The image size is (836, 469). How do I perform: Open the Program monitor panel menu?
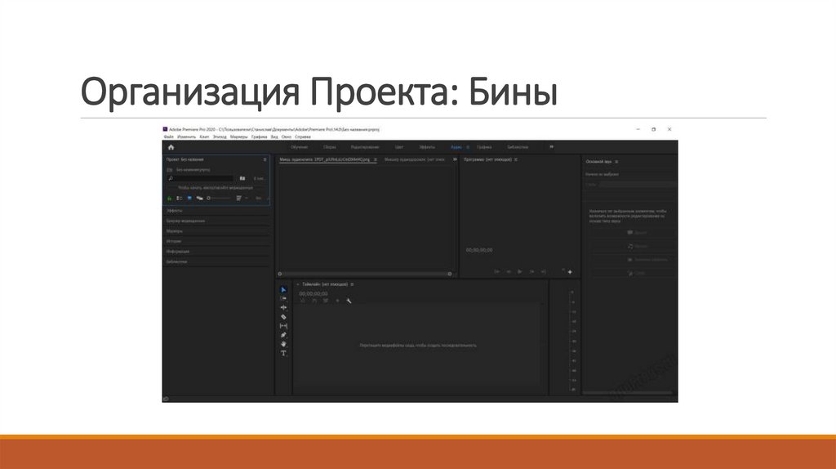click(x=516, y=159)
